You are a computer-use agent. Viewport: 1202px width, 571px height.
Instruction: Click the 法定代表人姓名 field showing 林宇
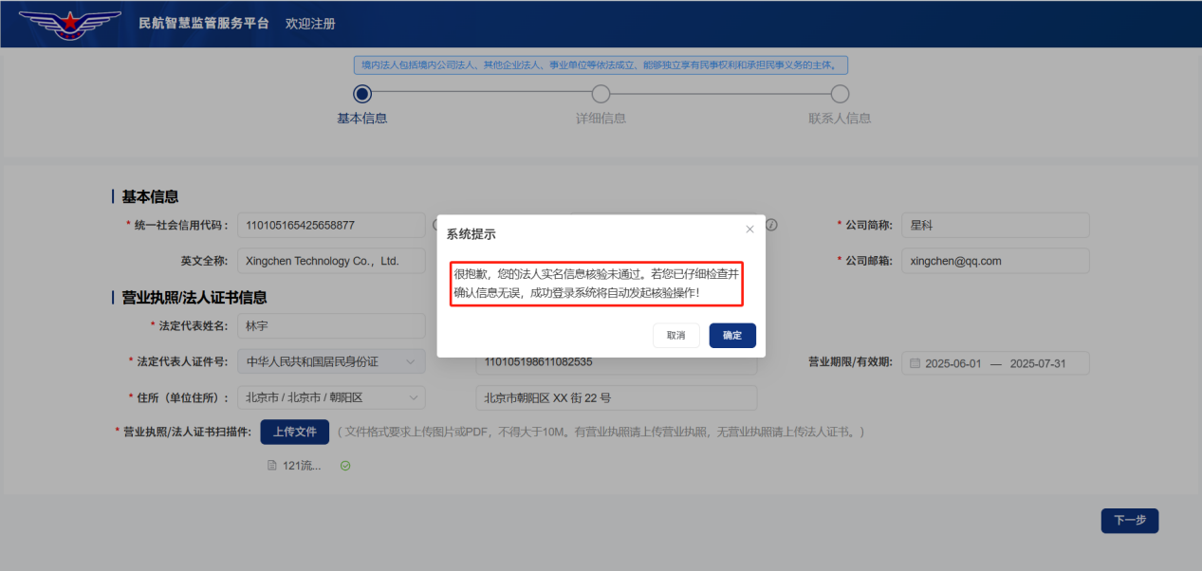(x=331, y=325)
